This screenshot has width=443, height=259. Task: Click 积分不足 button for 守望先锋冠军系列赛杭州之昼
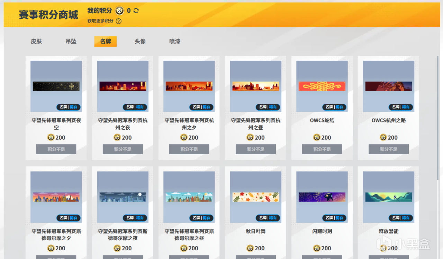click(x=256, y=149)
